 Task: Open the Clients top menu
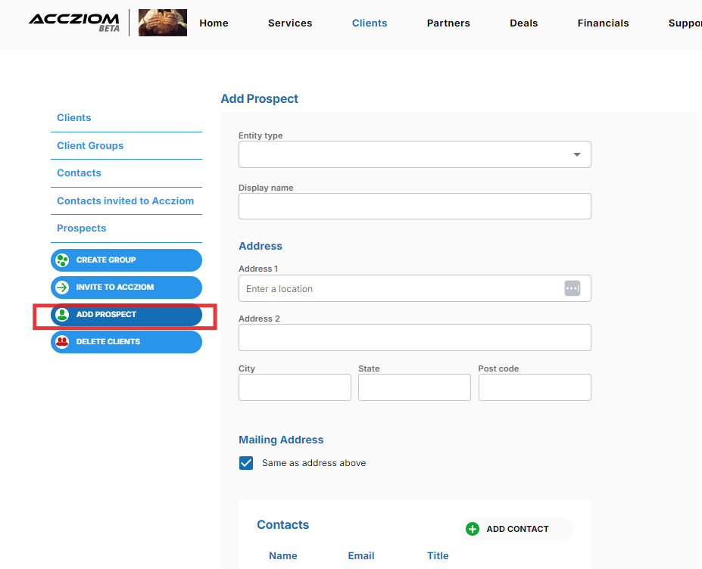point(370,23)
